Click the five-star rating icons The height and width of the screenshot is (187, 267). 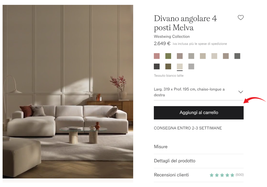point(222,175)
